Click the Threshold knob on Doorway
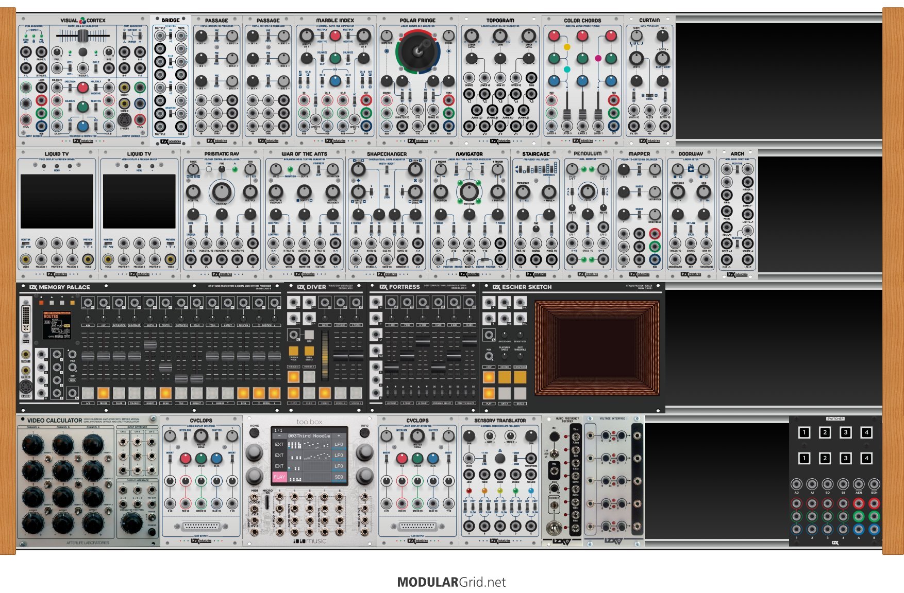 [x=678, y=191]
